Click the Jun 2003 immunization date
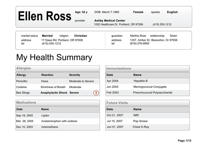207x143 pixels. click(x=112, y=87)
